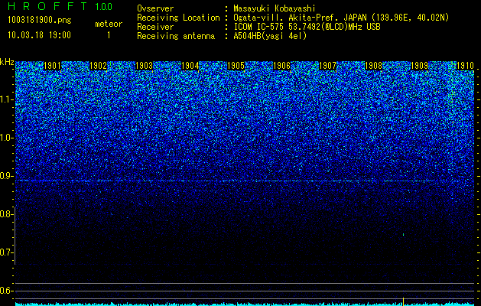This screenshot has height=306, width=481.
Task: Click the 1.1 frequency axis label
Action: [6, 99]
